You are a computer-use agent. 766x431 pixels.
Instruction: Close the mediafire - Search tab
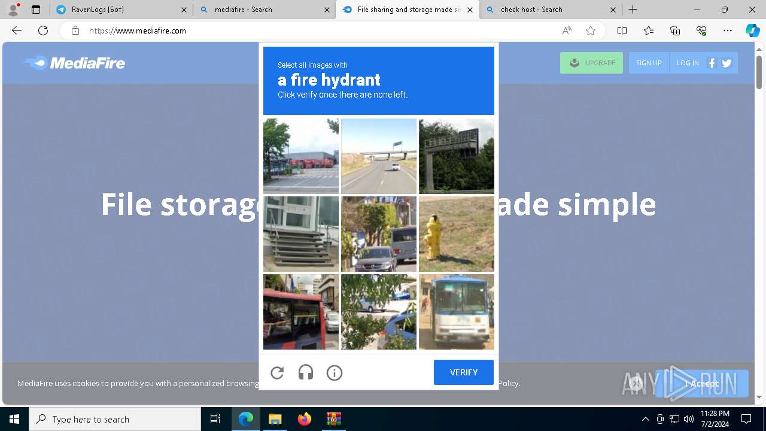click(327, 10)
